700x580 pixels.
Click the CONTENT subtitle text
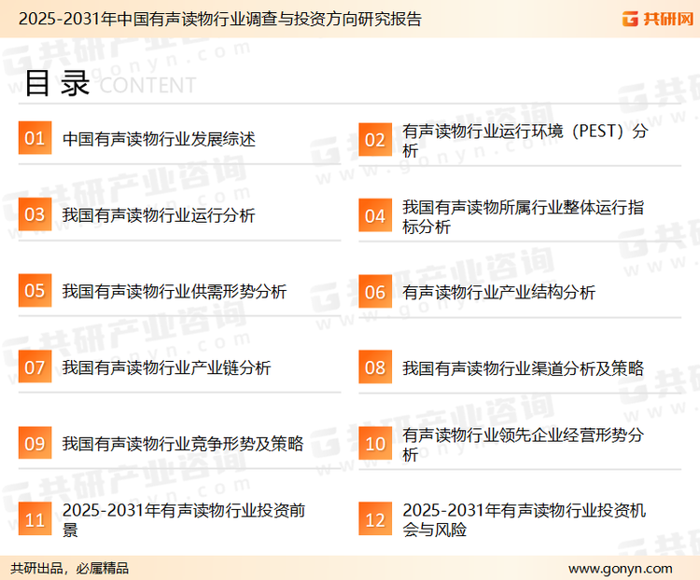[x=147, y=85]
